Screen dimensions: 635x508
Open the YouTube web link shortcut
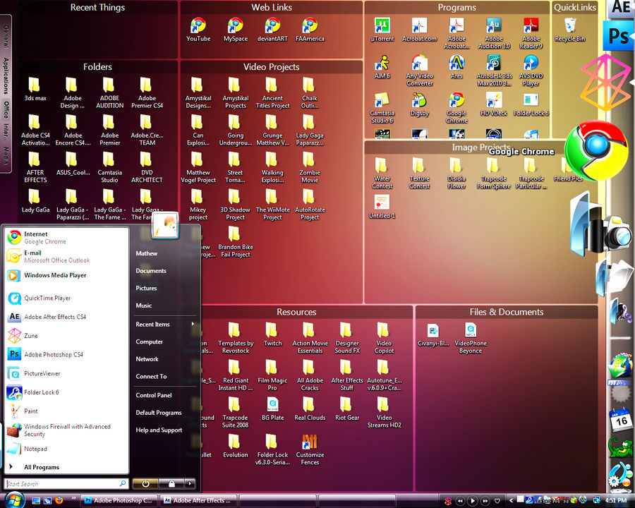click(198, 30)
